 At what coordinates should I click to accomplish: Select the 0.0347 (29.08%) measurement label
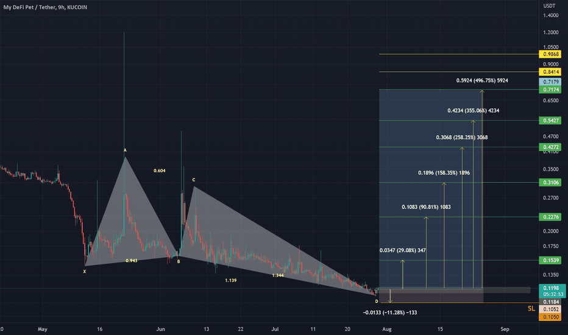pyautogui.click(x=402, y=250)
